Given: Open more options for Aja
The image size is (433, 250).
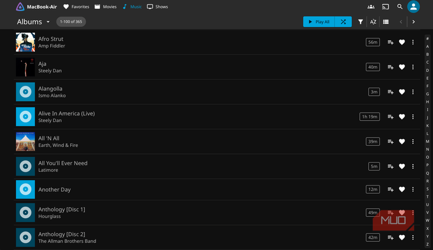Looking at the screenshot, I should [413, 67].
